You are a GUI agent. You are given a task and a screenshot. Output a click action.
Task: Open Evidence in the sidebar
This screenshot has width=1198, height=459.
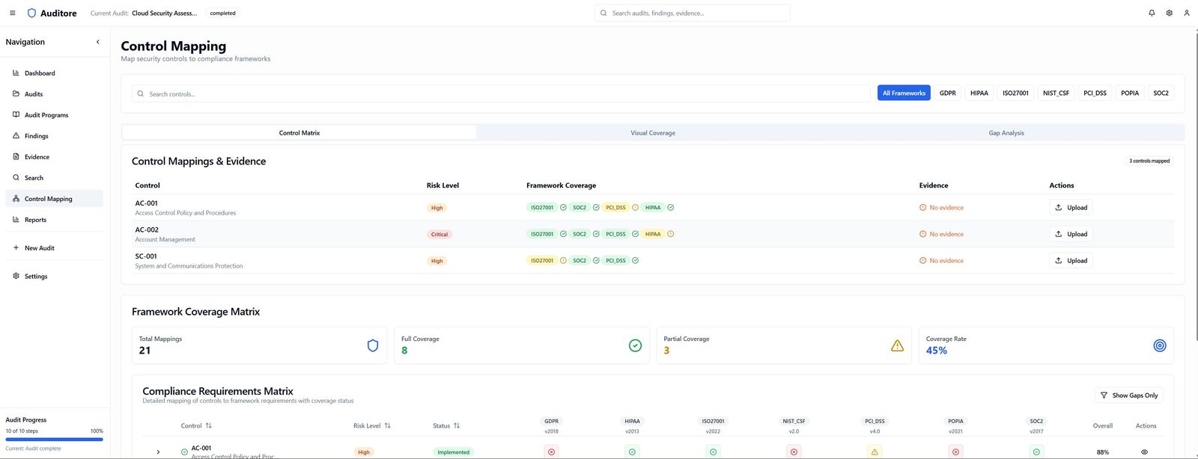point(54,157)
